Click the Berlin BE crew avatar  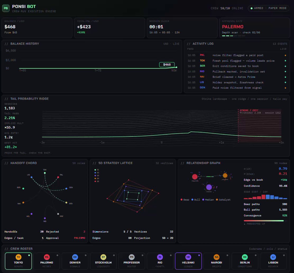(245, 257)
